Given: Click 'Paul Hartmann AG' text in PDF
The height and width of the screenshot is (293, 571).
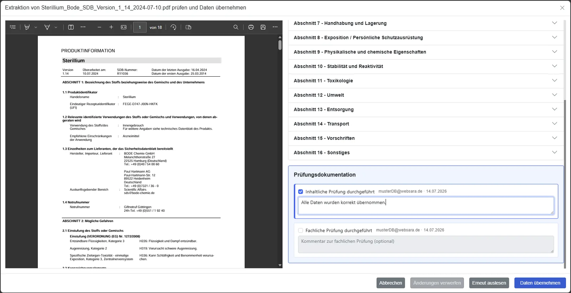Looking at the screenshot, I should click(x=137, y=171).
